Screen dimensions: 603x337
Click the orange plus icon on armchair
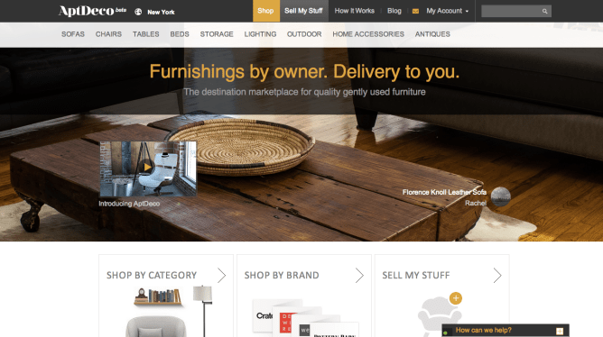pos(456,298)
